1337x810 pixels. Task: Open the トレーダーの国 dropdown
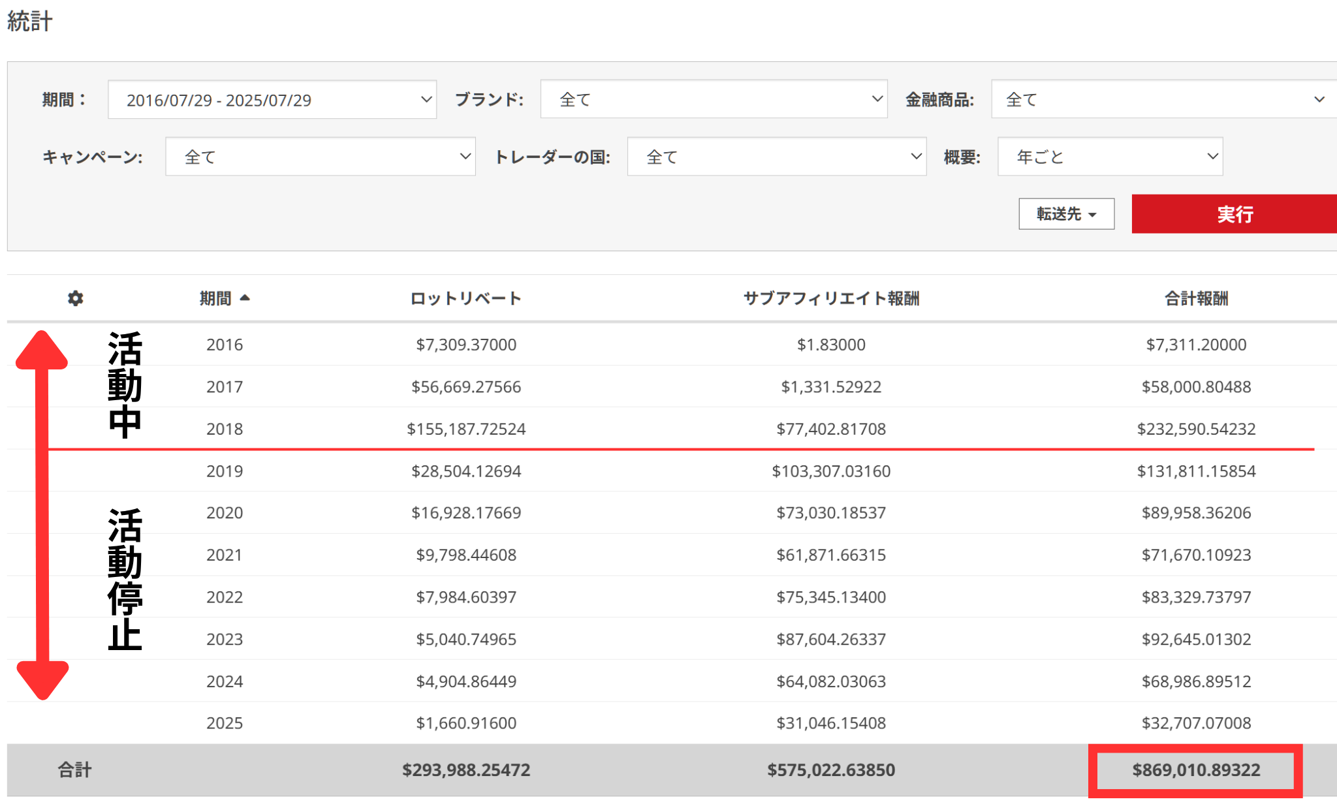777,157
